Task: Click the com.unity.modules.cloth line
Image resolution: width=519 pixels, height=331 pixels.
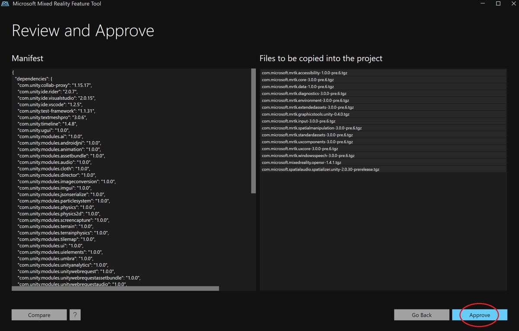Action: [53, 169]
